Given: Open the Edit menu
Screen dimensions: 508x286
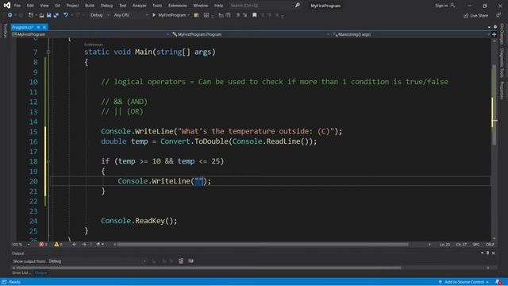Looking at the screenshot, I should 30,6.
